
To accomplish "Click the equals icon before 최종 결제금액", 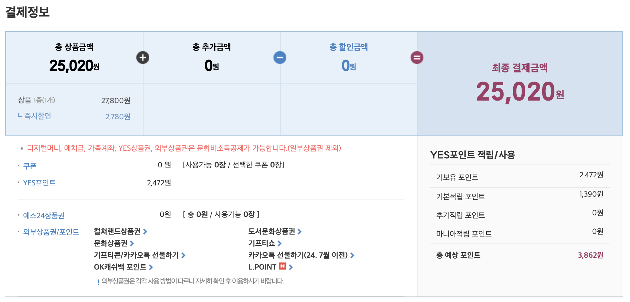I will tap(417, 57).
